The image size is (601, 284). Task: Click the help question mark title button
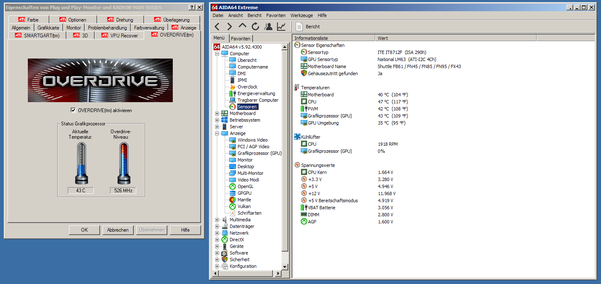click(x=191, y=7)
